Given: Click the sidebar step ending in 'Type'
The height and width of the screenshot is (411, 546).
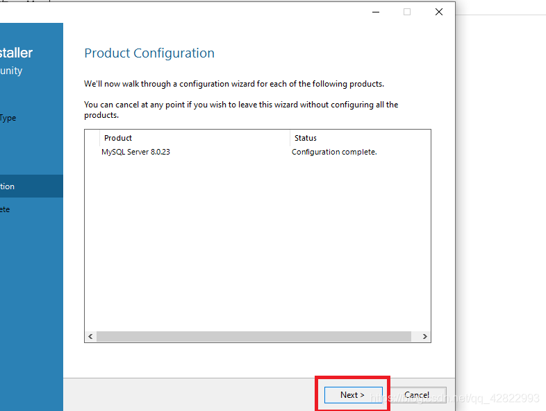Looking at the screenshot, I should click(x=31, y=118).
